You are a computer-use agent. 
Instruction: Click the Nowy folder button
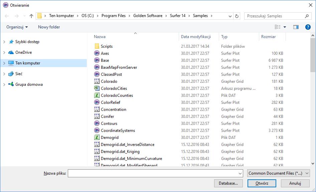[x=49, y=27]
